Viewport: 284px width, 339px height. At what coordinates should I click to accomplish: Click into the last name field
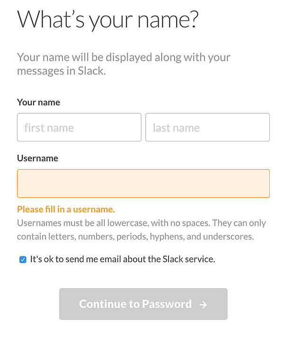point(207,127)
